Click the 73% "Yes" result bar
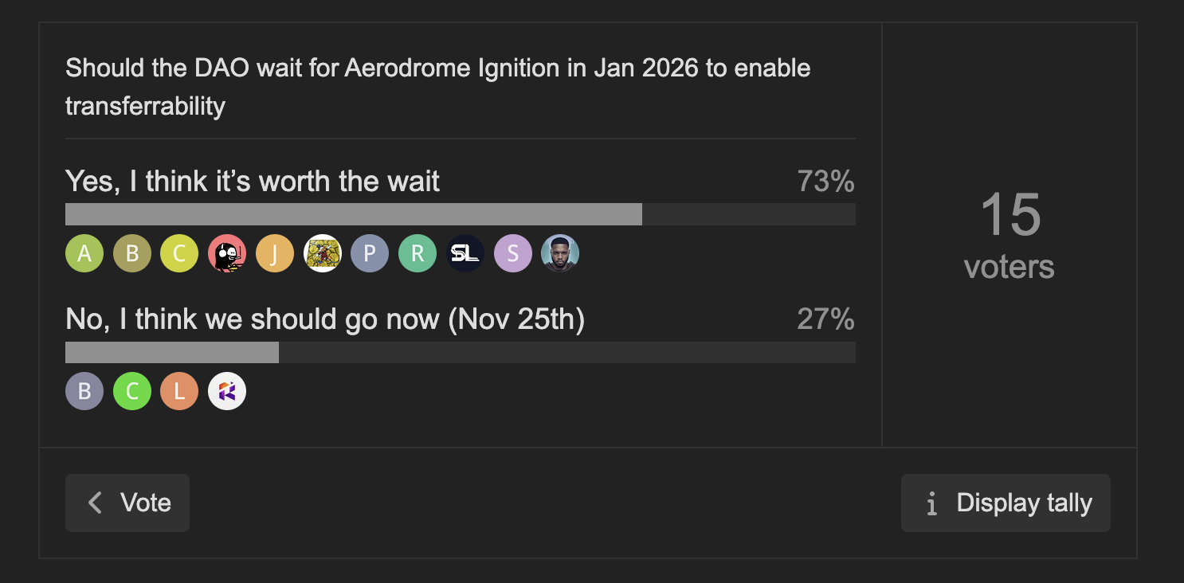 click(354, 214)
